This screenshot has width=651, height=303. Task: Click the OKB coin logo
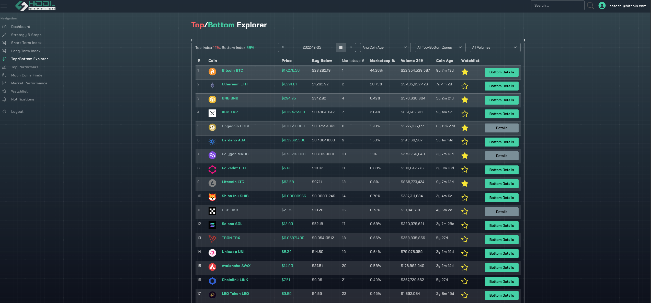coord(212,211)
